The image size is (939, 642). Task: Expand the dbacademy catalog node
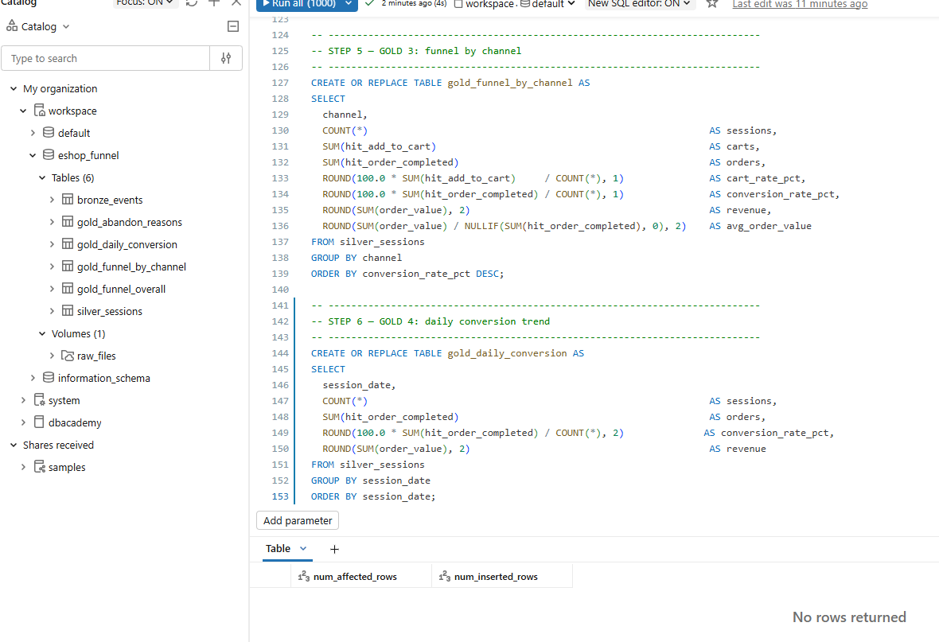pyautogui.click(x=23, y=422)
